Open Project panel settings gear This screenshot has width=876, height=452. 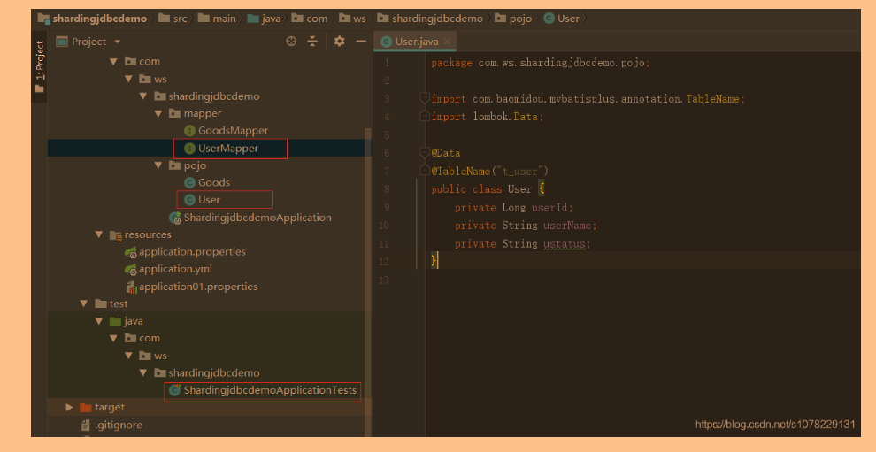339,42
